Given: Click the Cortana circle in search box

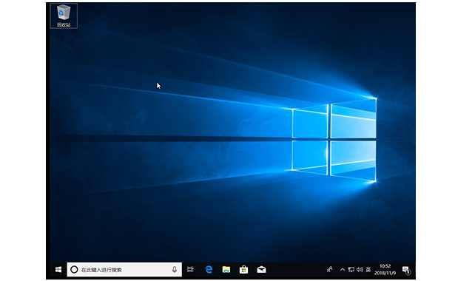Looking at the screenshot, I should [74, 269].
